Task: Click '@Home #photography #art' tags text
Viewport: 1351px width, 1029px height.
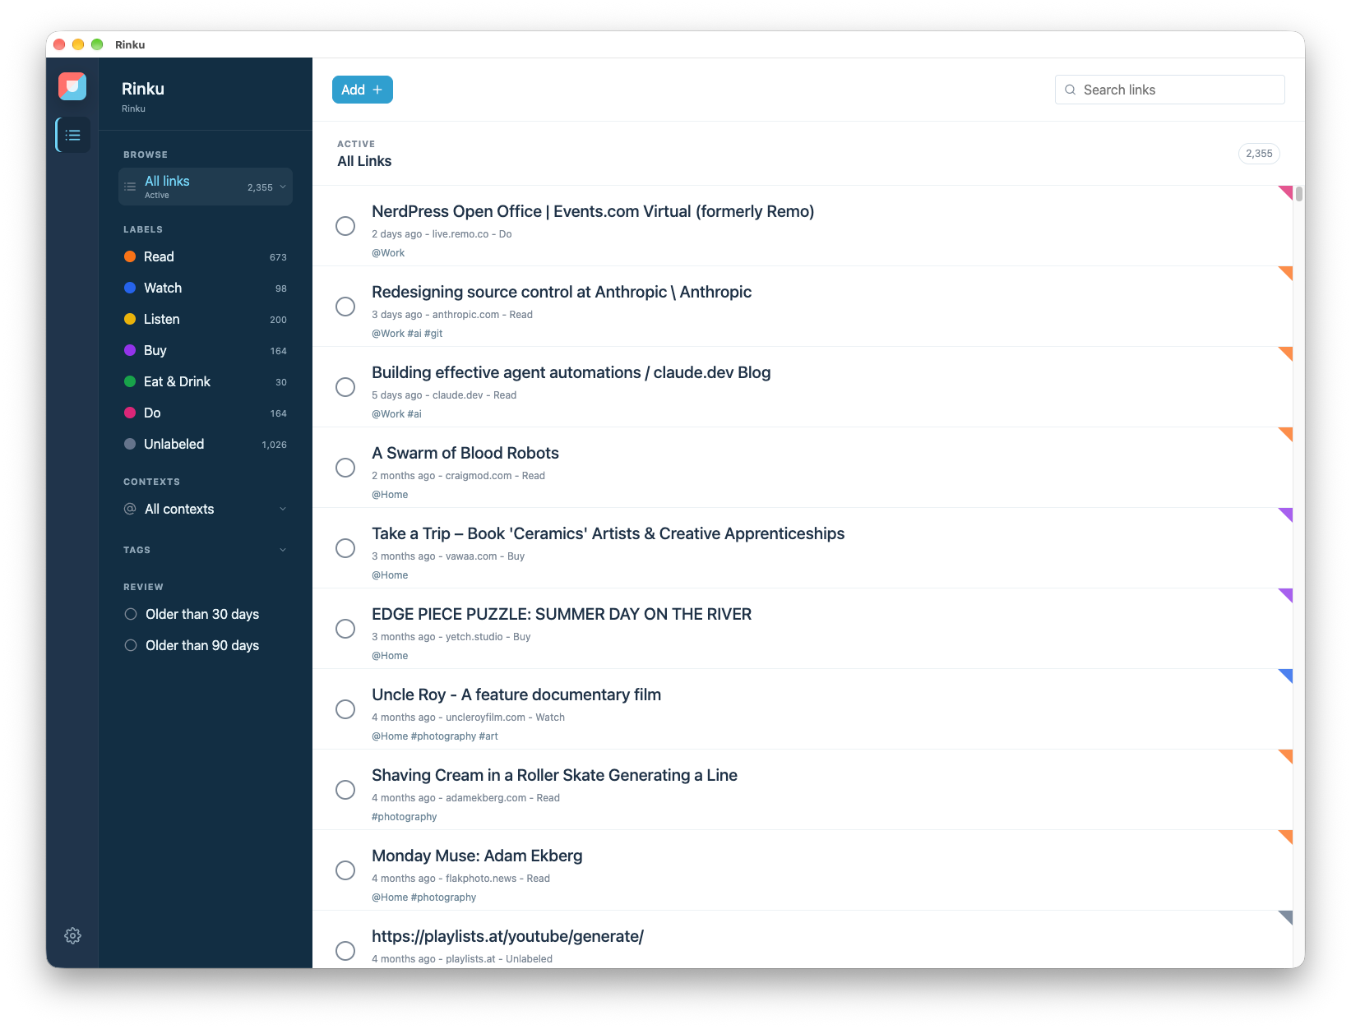Action: [435, 736]
